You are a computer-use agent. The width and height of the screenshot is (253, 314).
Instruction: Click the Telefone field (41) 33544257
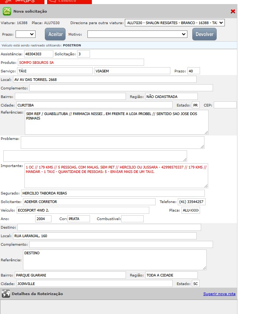click(x=192, y=202)
